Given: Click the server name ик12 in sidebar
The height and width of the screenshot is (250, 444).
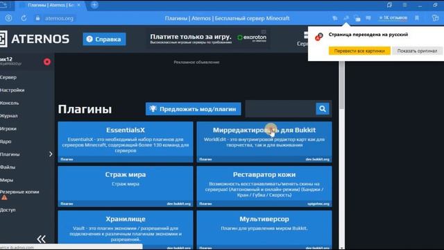Looking at the screenshot, I should [x=6, y=59].
